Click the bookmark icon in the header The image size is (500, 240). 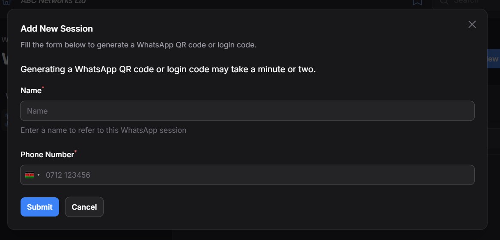click(417, 2)
